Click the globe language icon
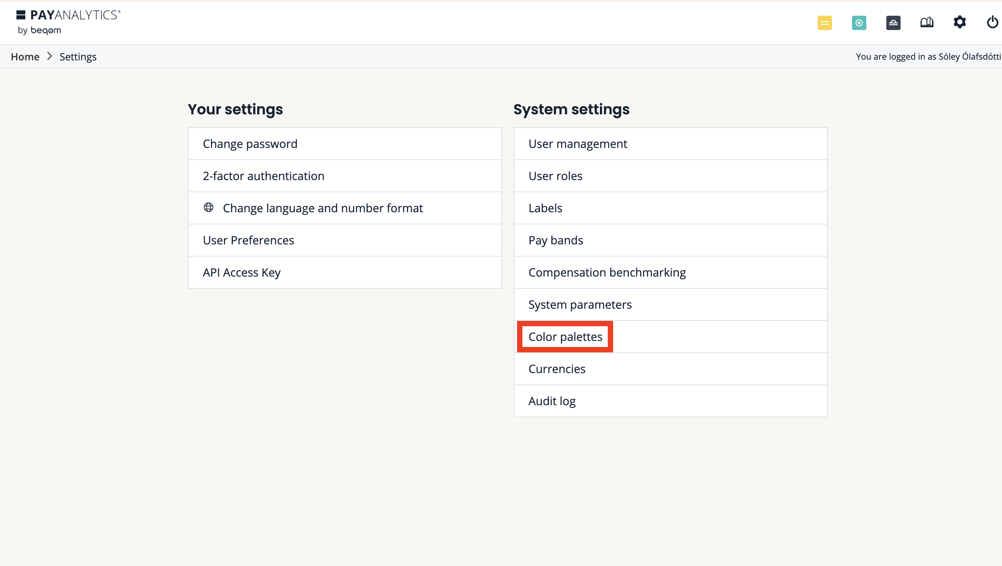1002x566 pixels. pos(209,208)
